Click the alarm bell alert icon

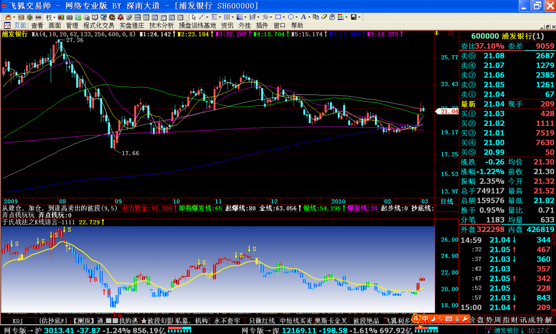tap(120, 17)
